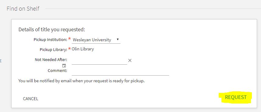Click the Pickup Institution dropdown arrow
Image resolution: width=261 pixels, height=112 pixels.
tap(118, 39)
